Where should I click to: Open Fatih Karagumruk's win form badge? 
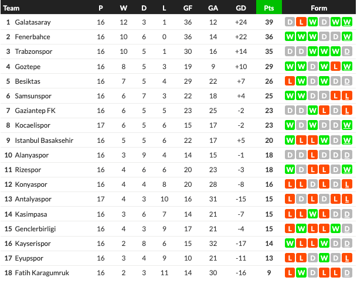pyautogui.click(x=301, y=272)
